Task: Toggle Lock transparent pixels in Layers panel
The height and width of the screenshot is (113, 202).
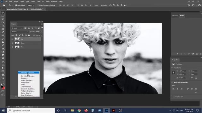Action: coord(16,35)
